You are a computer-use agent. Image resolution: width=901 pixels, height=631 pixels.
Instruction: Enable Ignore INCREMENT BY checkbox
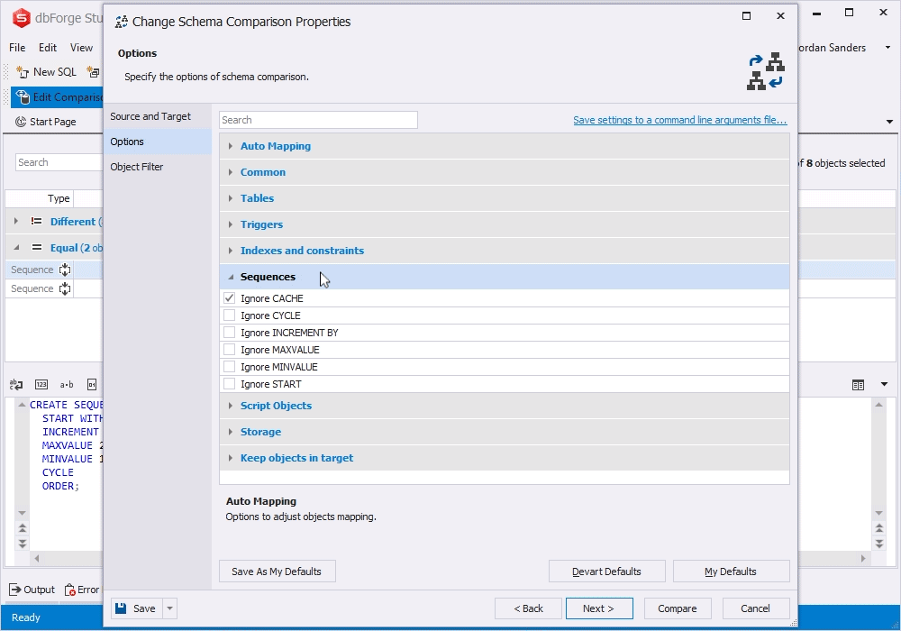(x=229, y=333)
